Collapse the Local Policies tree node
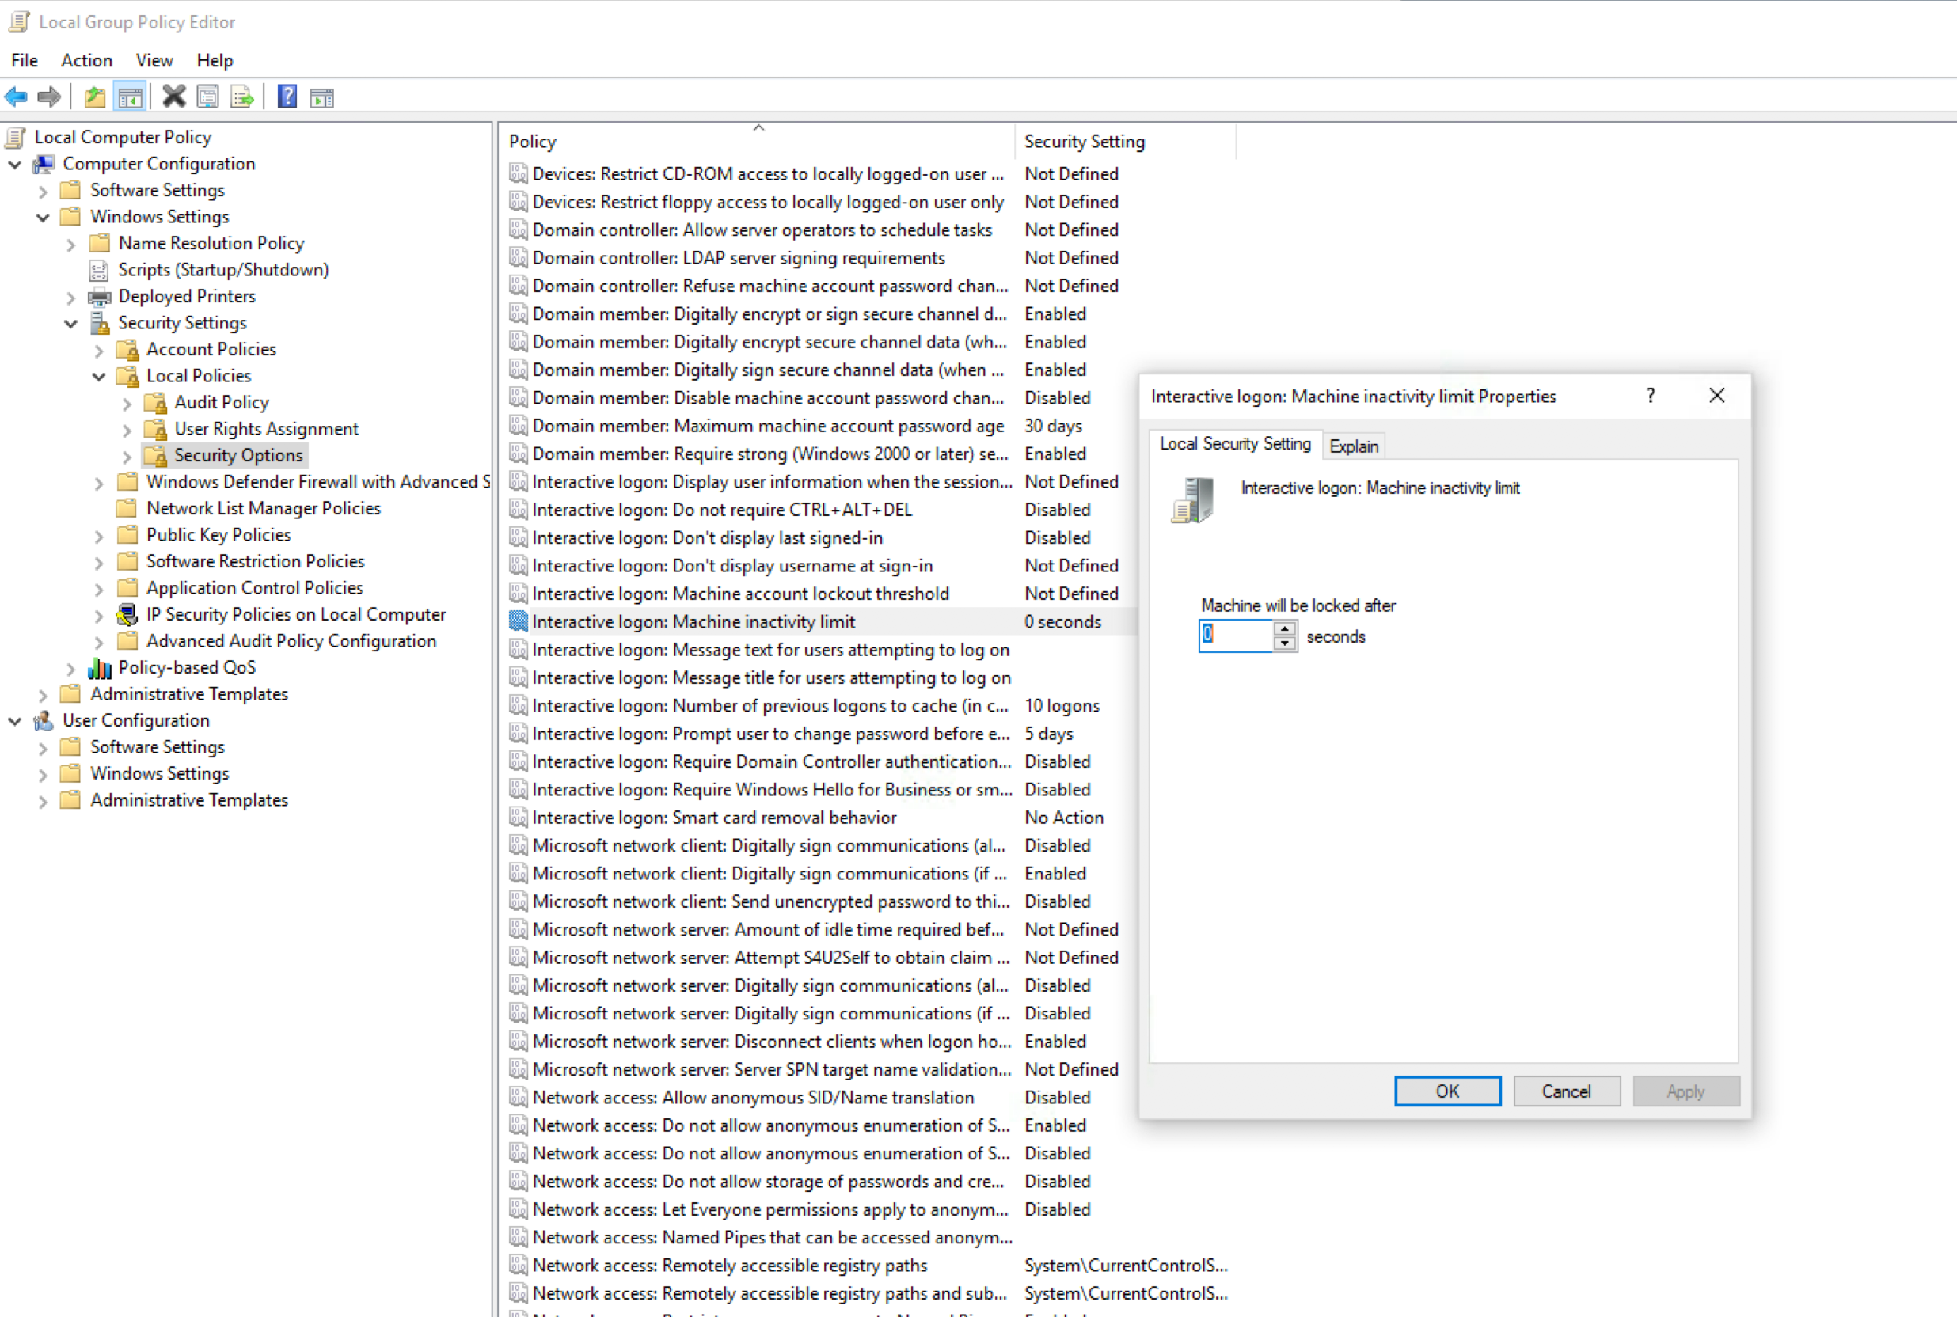Viewport: 1957px width, 1317px height. (99, 376)
